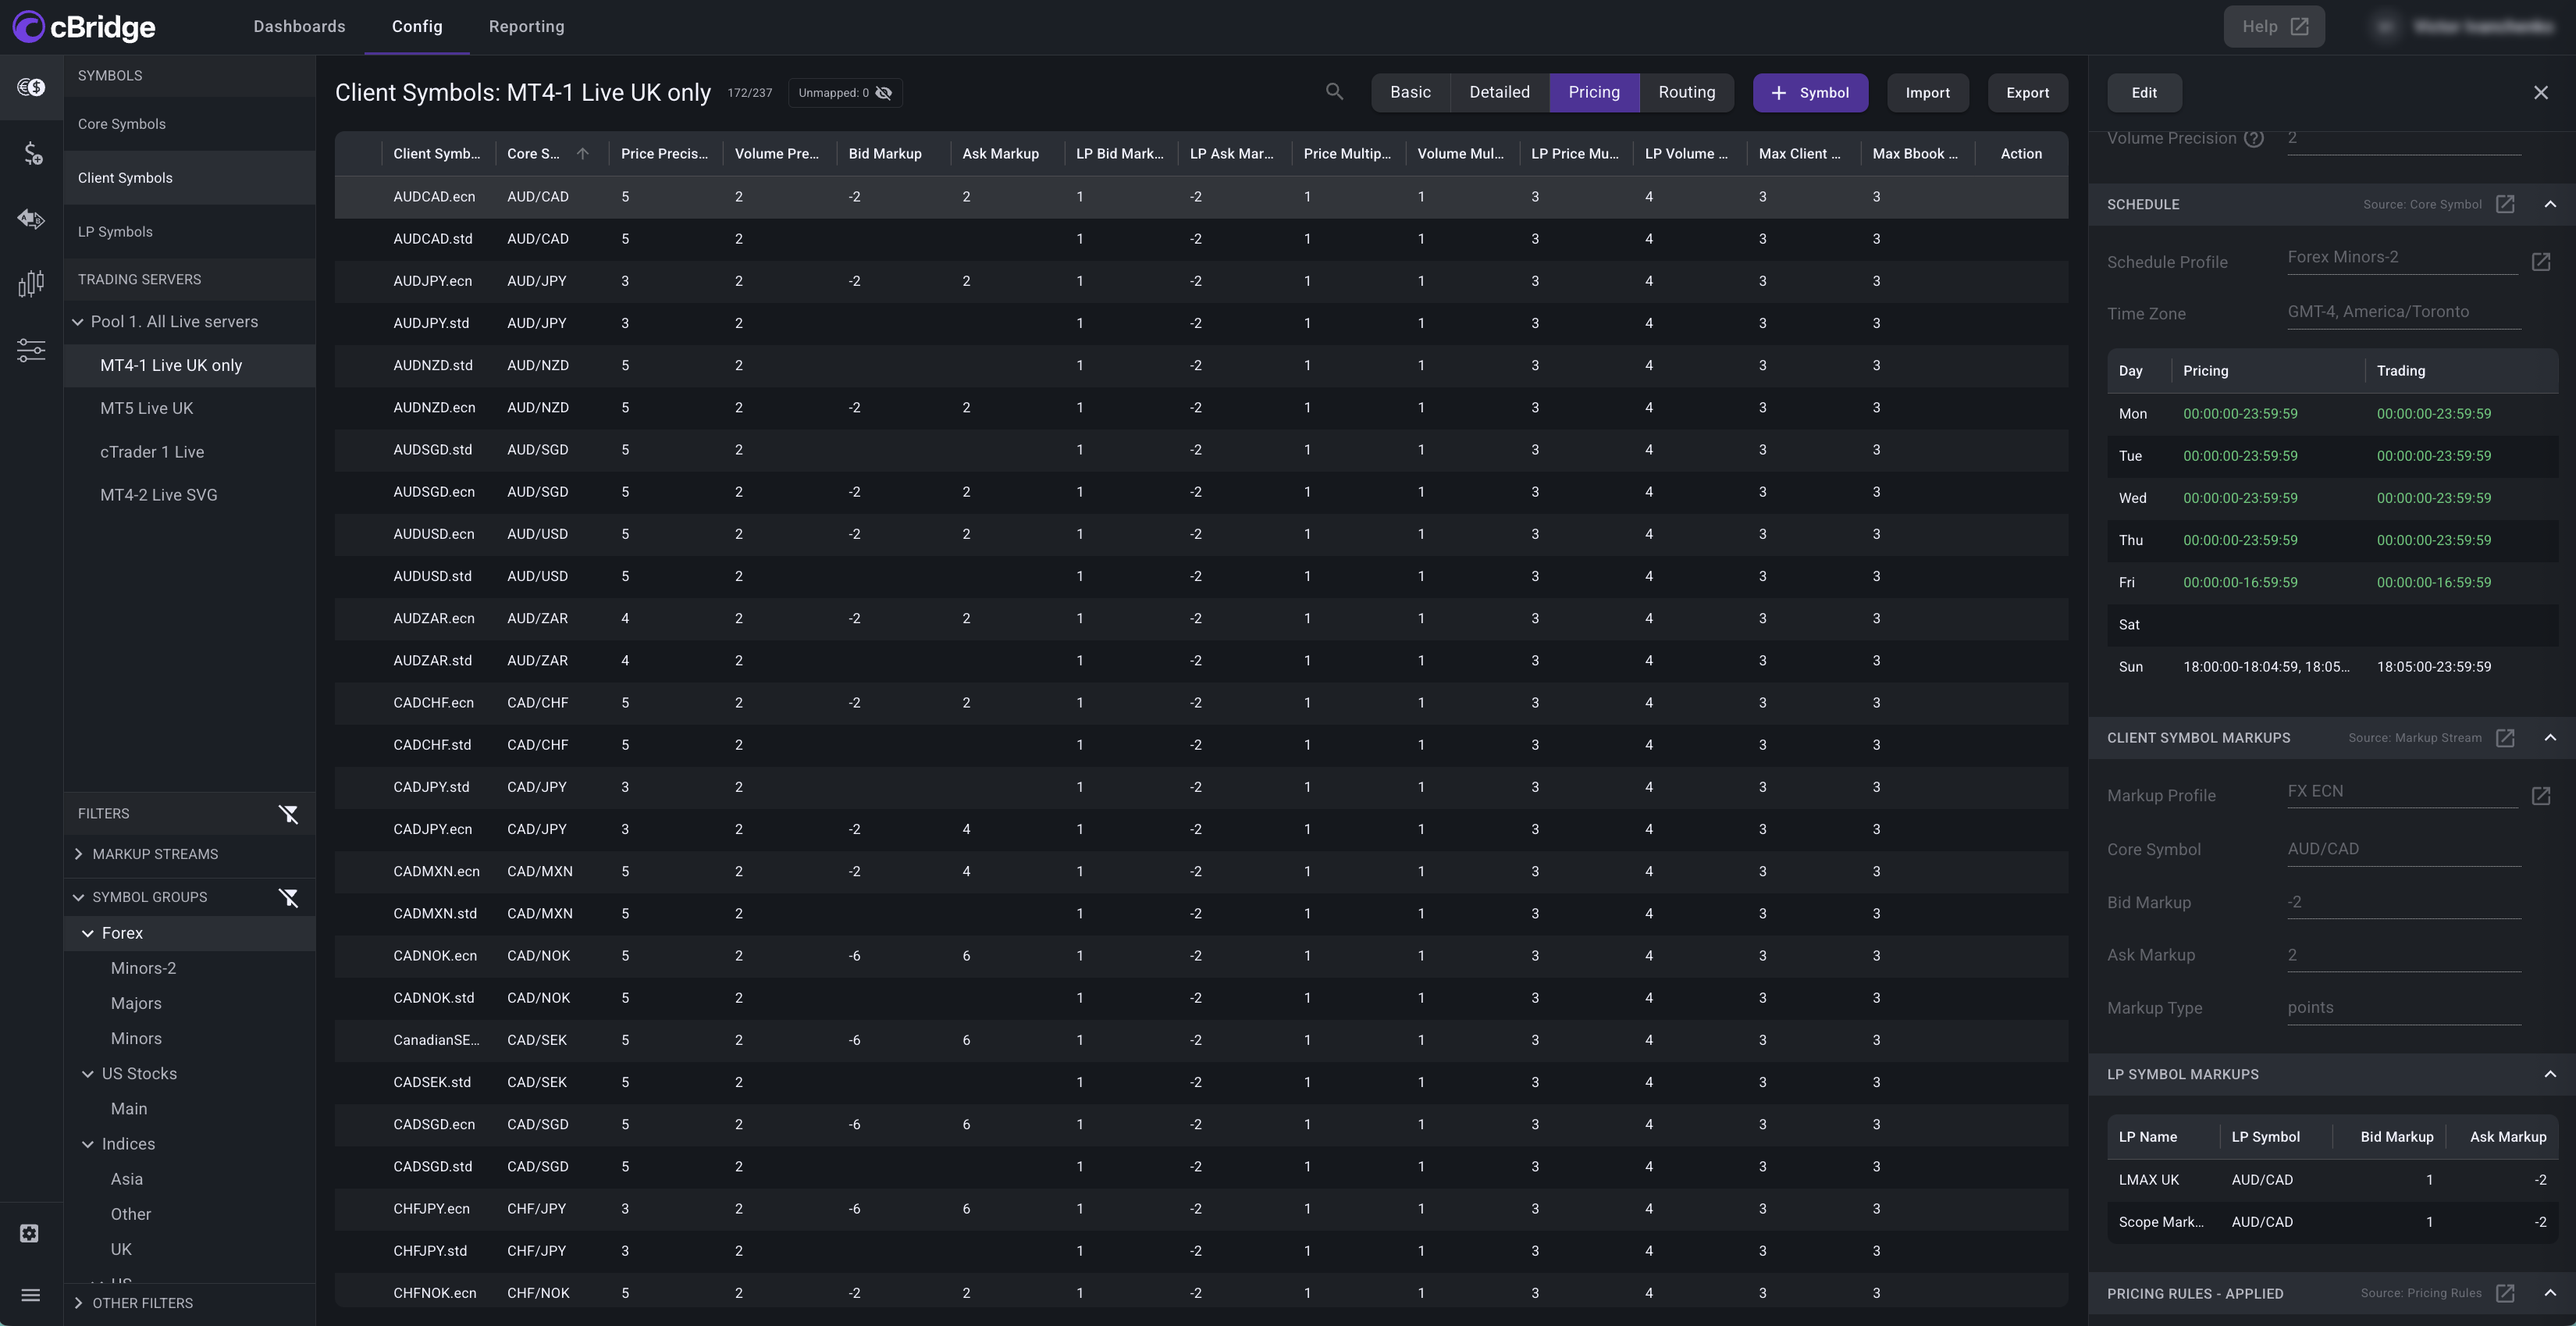Image resolution: width=2576 pixels, height=1326 pixels.
Task: Open the candlestick chart section in the icon rail
Action: point(31,284)
